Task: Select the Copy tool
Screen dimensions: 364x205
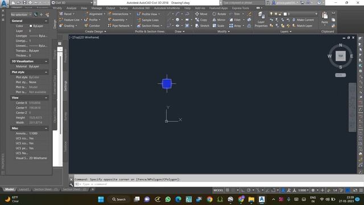Action: click(201, 20)
